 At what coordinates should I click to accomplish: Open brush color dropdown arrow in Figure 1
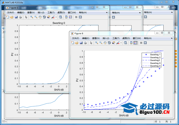point(56,17)
